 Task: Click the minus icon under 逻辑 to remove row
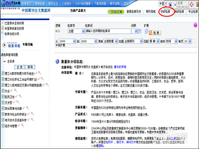point(59,31)
